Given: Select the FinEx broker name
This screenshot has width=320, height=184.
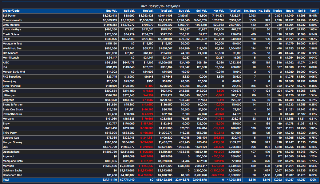Looking at the screenshot, I should 6,39.
